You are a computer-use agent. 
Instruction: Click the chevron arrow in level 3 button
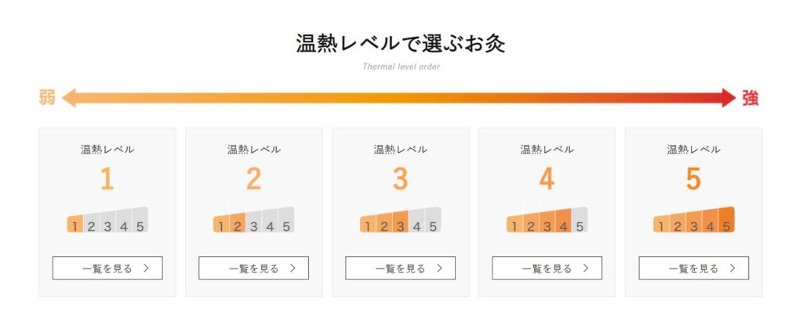[x=439, y=268]
